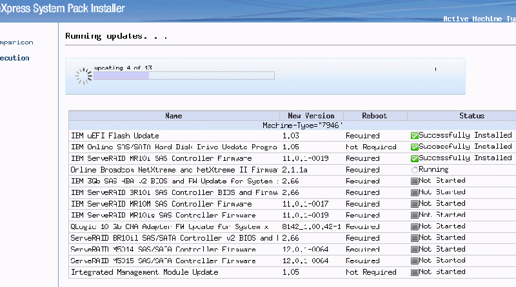Click green checkmark for Online SAS/SATA Hard Disk Drive Update

pos(414,147)
